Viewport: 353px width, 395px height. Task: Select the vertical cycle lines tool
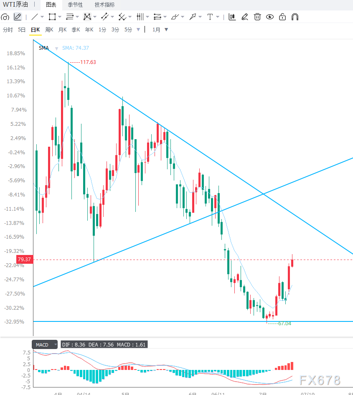(x=140, y=17)
